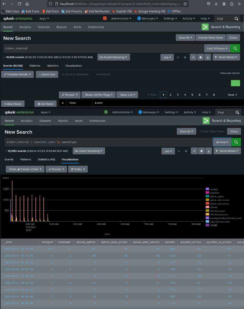Go to results page 3
244x309 pixels.
(x=178, y=95)
